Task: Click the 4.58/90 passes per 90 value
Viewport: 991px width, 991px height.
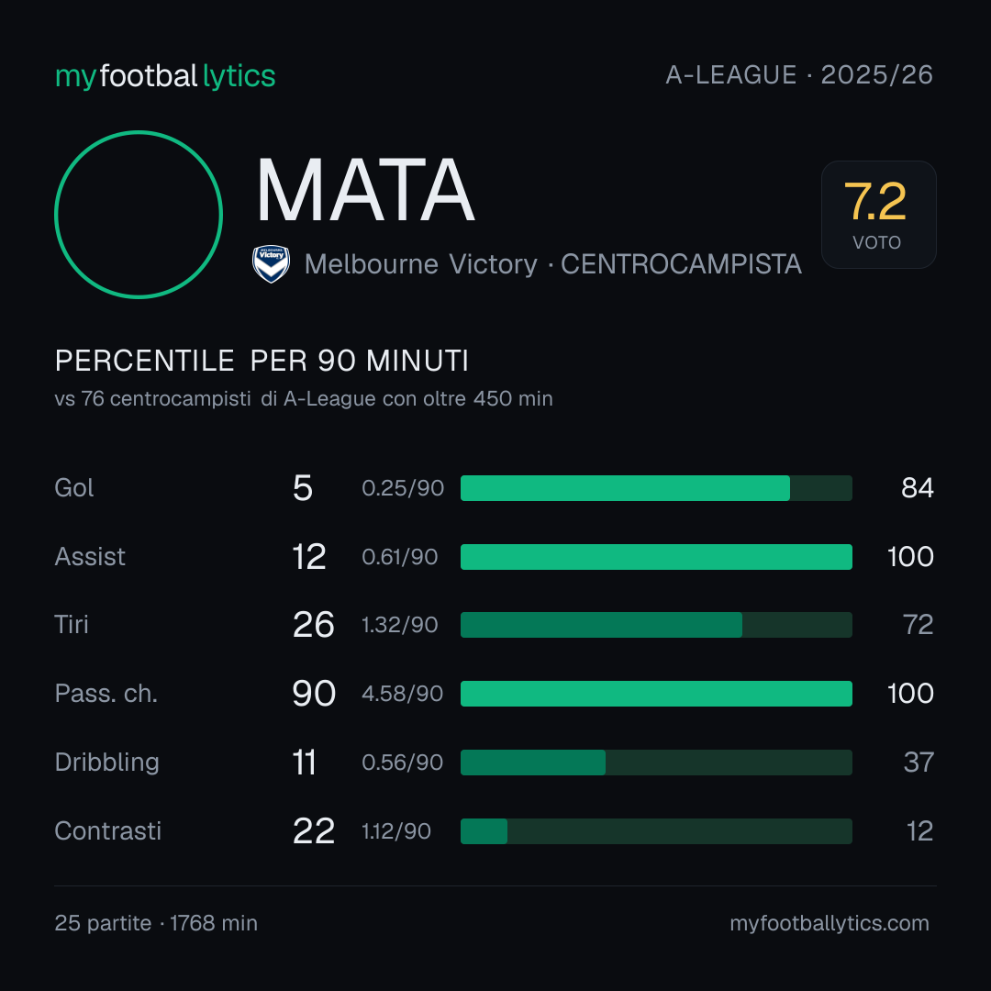Action: 402,694
